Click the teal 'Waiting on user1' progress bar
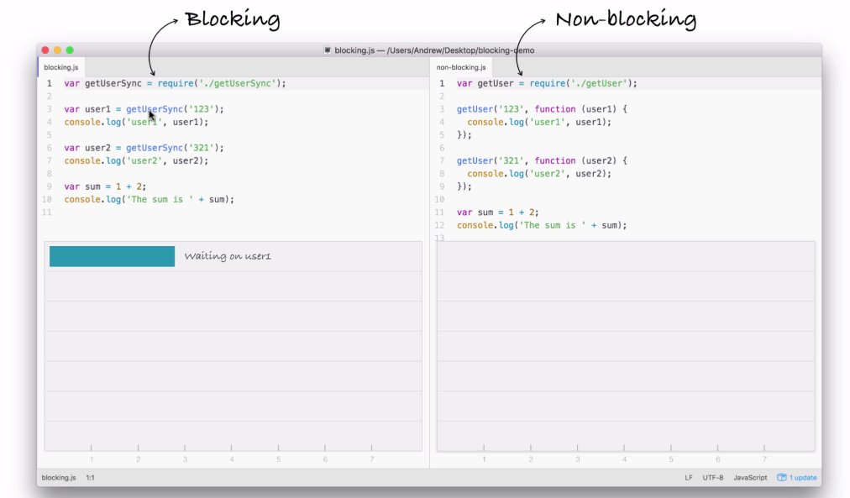 click(x=112, y=256)
